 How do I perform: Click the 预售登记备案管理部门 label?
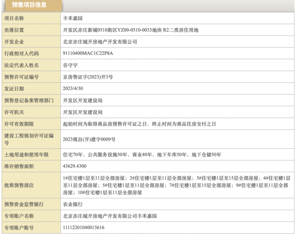(x=29, y=100)
